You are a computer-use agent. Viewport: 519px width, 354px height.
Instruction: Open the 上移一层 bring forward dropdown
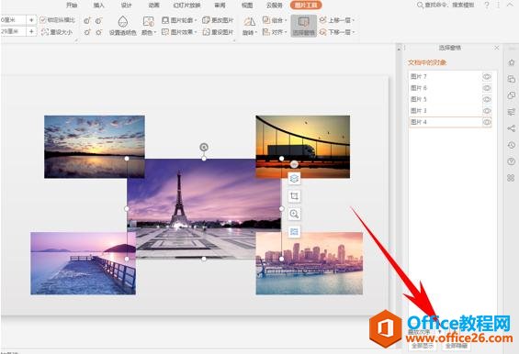coord(336,20)
